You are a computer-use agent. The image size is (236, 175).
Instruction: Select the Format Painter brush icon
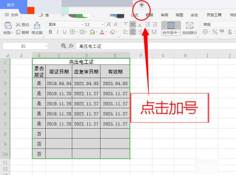coord(37,26)
